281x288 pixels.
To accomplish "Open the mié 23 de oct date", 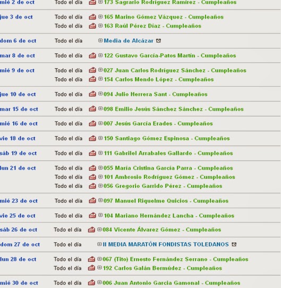I will point(19,201).
